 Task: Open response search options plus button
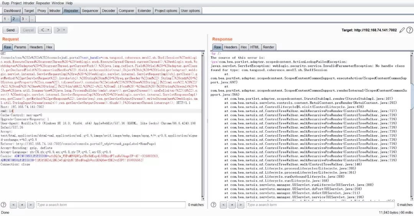tap(232, 204)
